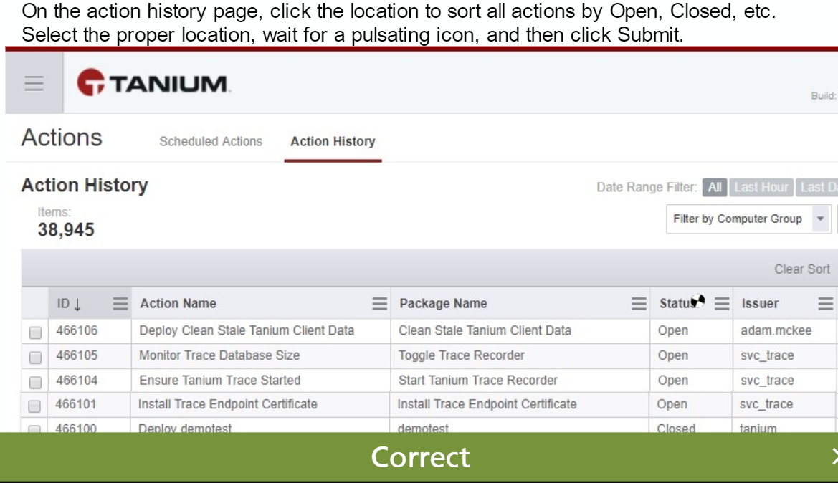Viewport: 838px width, 483px height.
Task: Switch to the Scheduled Actions tab
Action: (x=211, y=142)
